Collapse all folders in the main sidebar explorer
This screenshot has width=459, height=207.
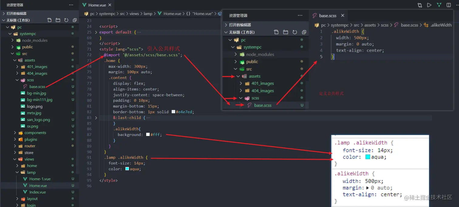75,20
